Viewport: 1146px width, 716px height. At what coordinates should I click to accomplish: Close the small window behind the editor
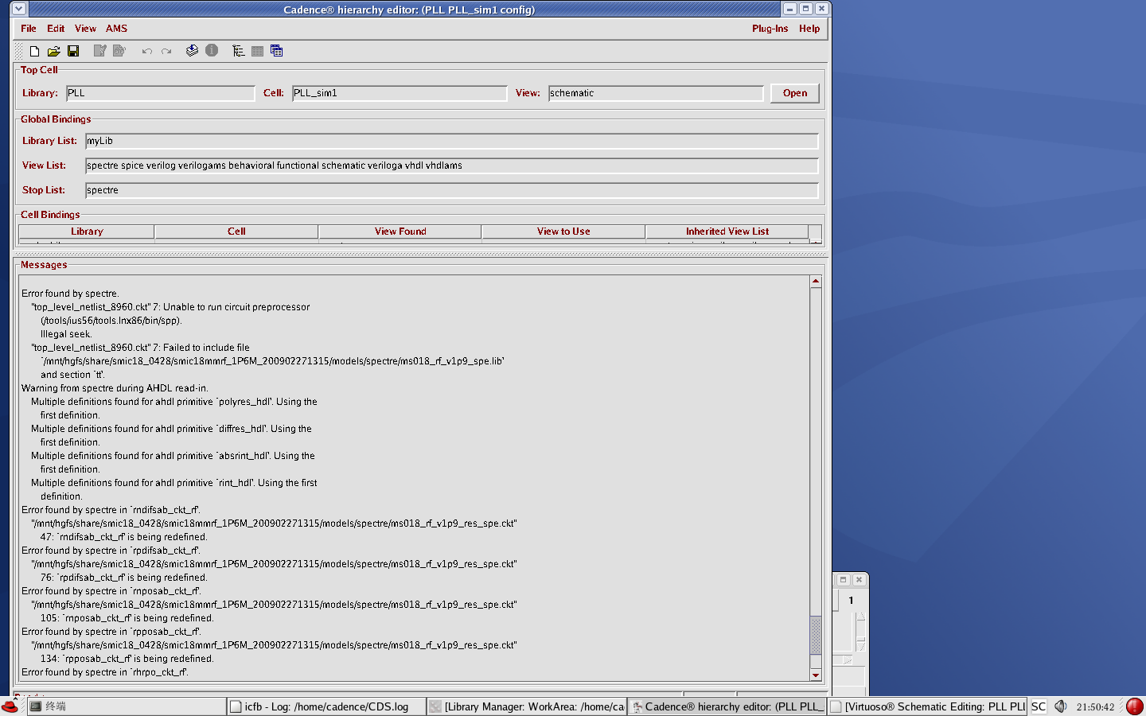tap(859, 580)
